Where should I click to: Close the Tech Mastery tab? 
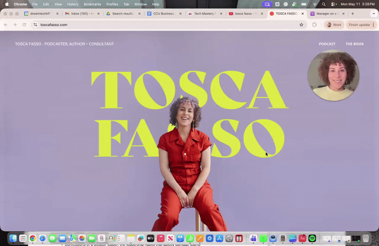click(x=221, y=14)
